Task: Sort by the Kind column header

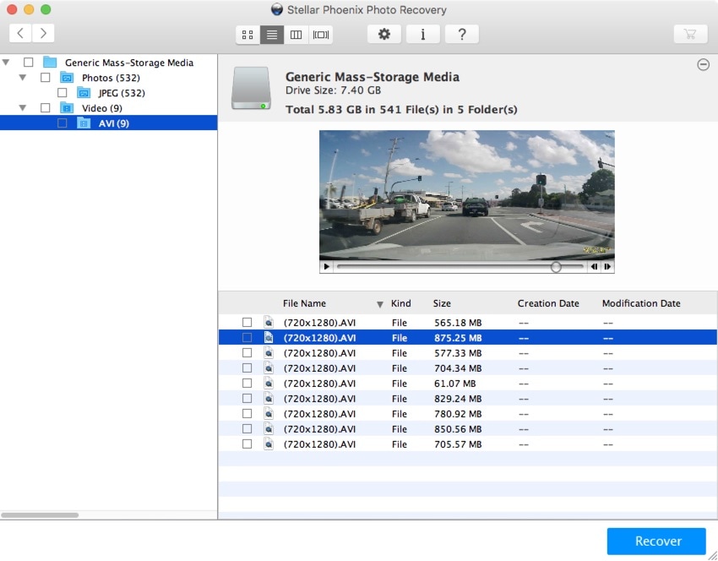Action: coord(400,303)
